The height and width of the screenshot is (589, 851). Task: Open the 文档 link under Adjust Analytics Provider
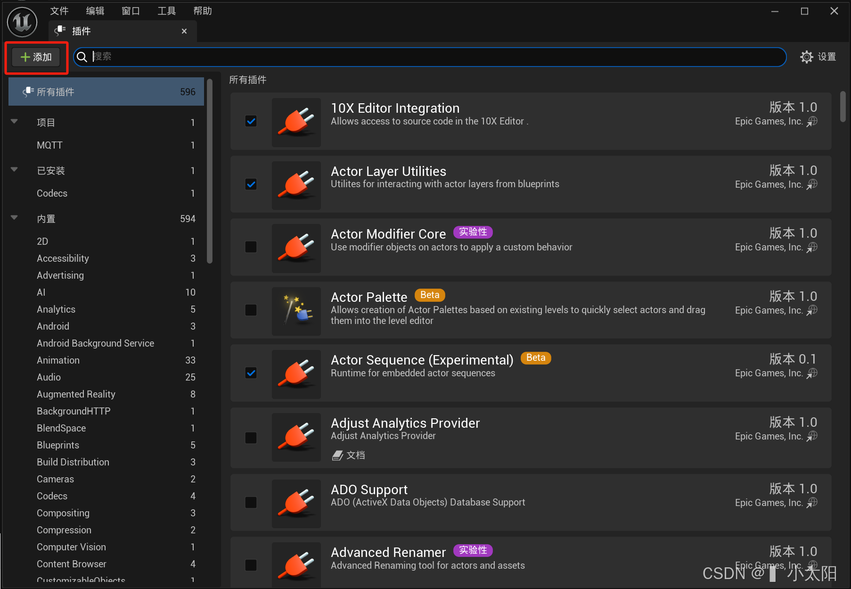(356, 455)
